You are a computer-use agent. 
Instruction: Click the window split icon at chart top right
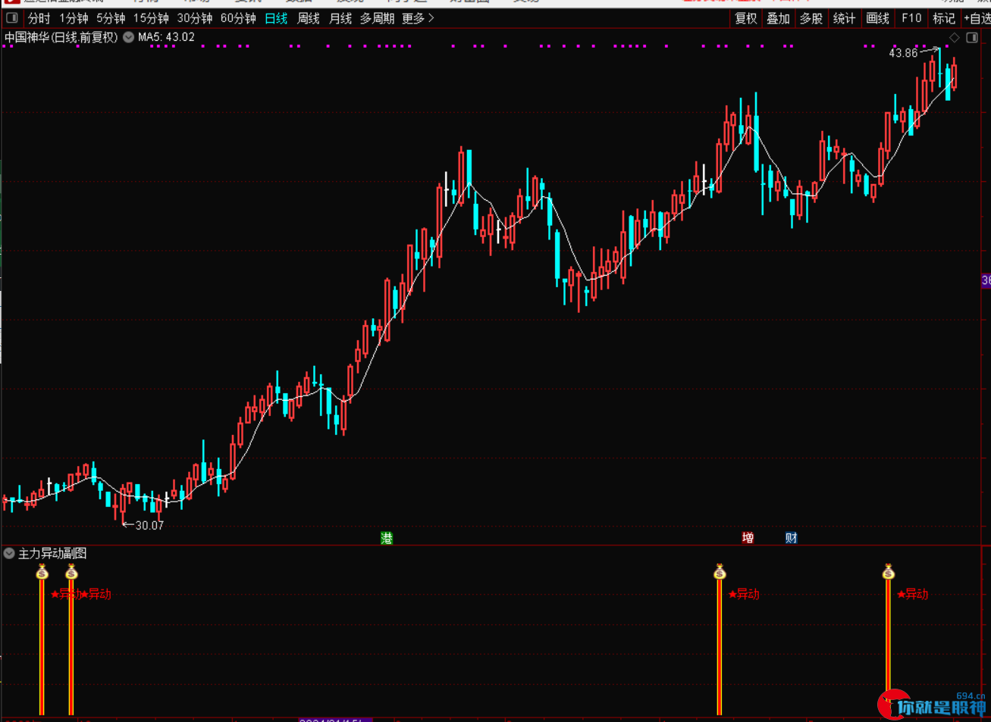[974, 37]
